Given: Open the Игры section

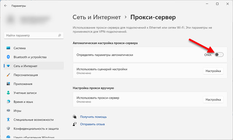Looking at the screenshot, I should click(17, 111).
